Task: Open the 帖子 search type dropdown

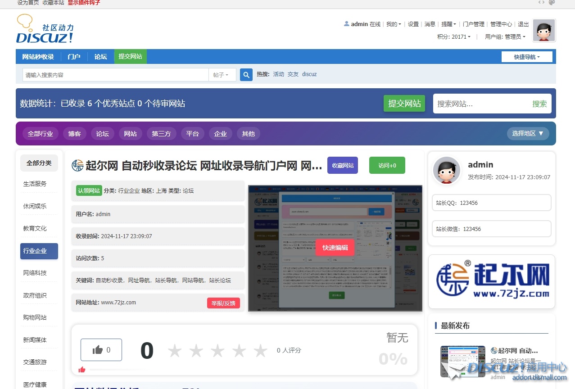Action: tap(222, 75)
